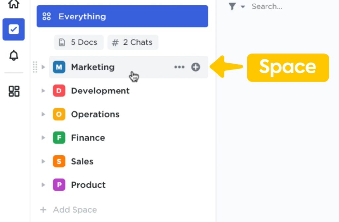
Task: Open the filter dropdown caret
Action: click(243, 7)
